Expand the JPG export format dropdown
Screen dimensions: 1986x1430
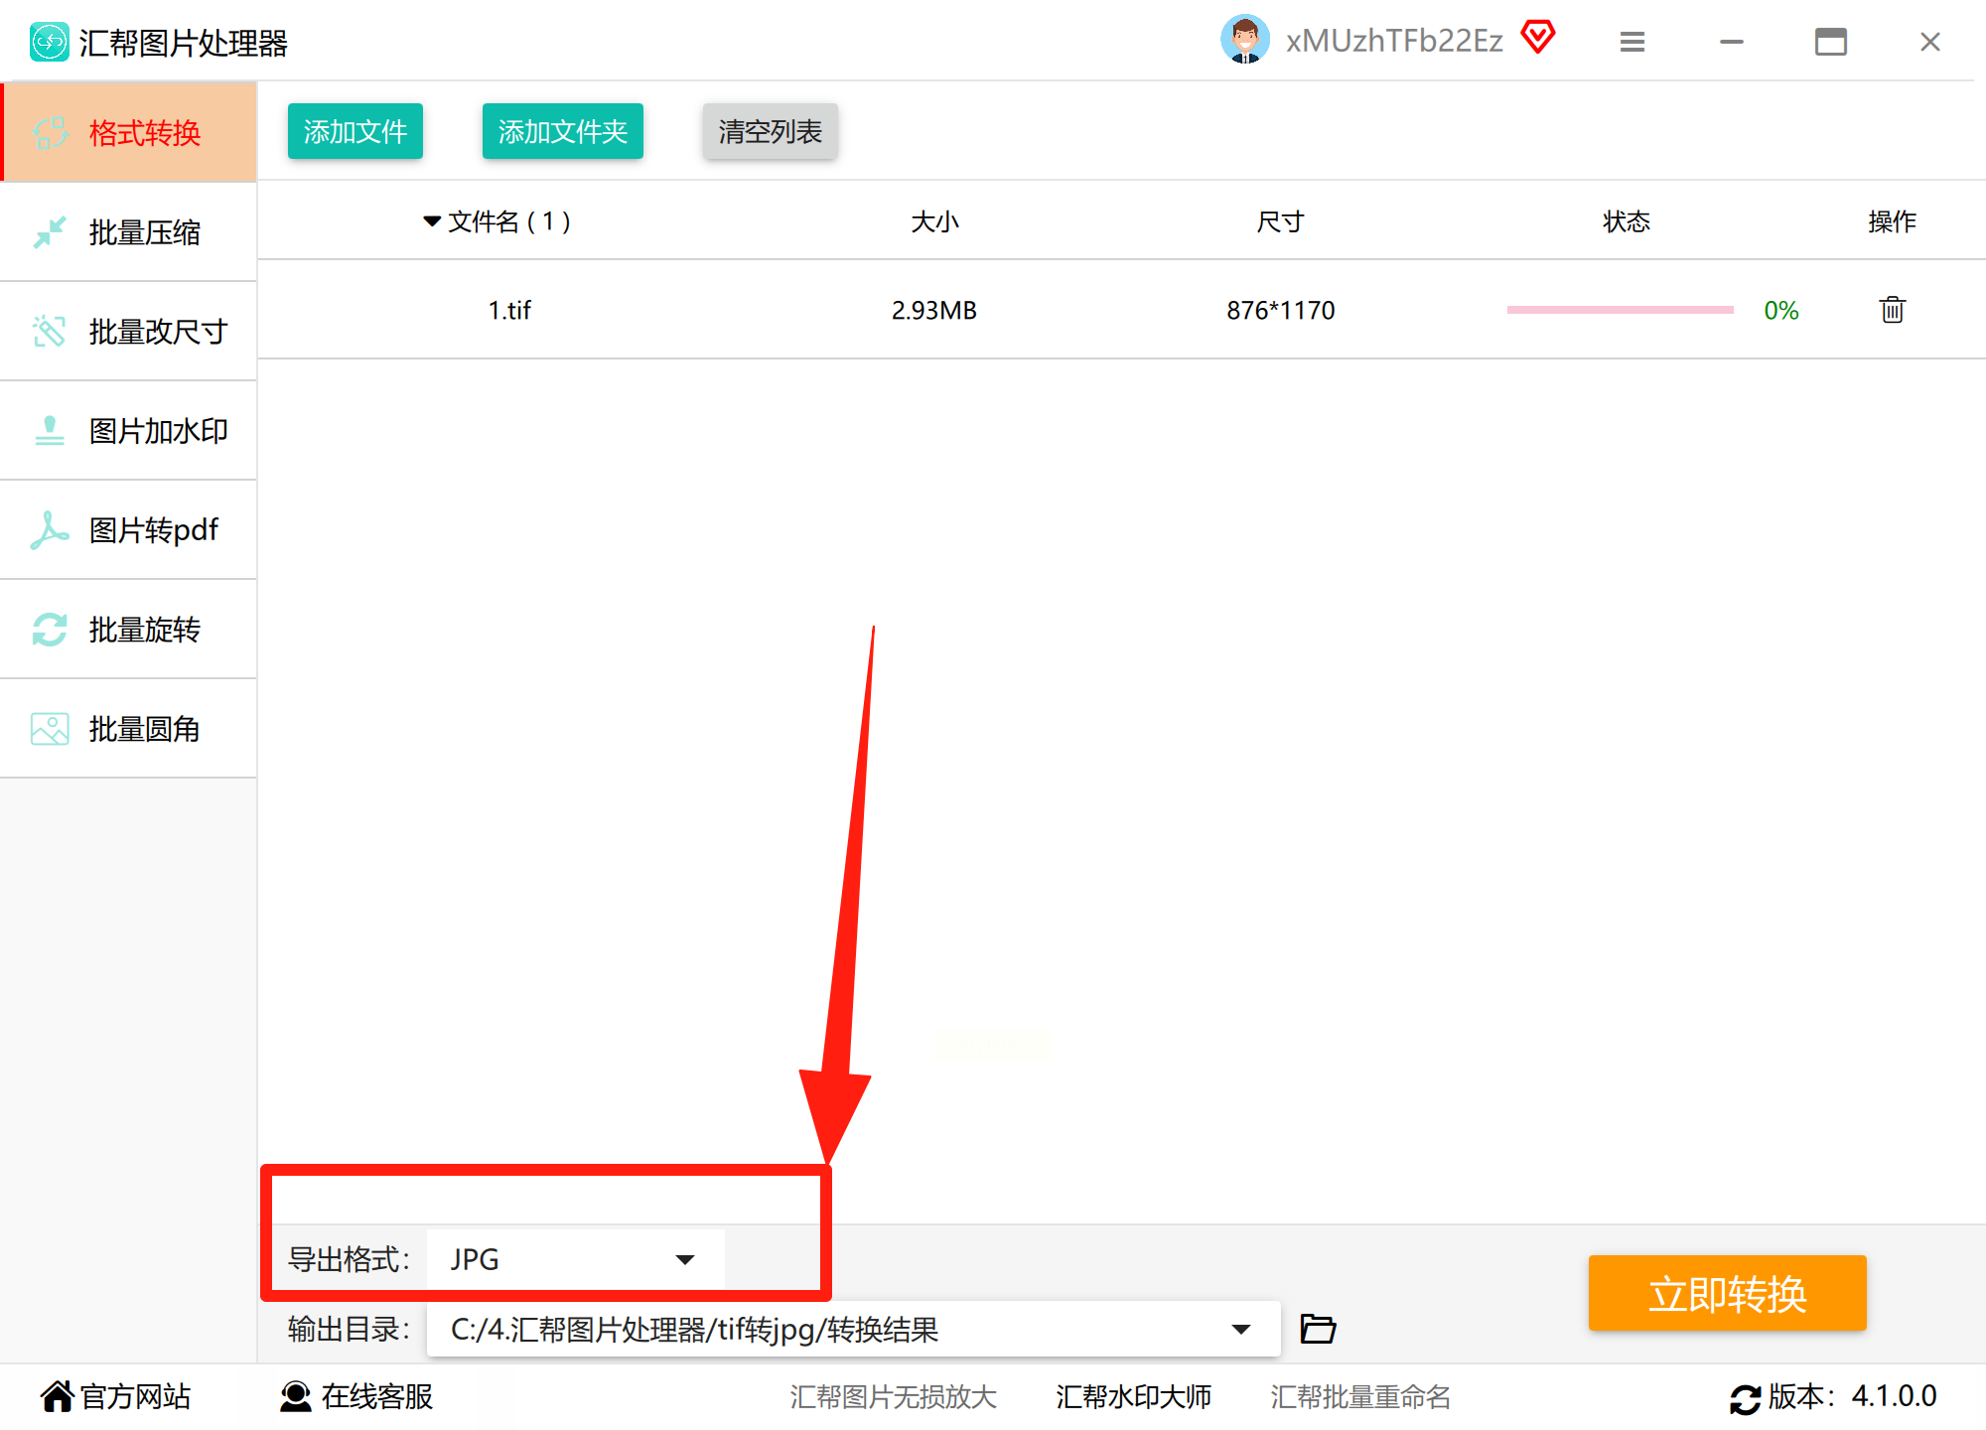684,1259
